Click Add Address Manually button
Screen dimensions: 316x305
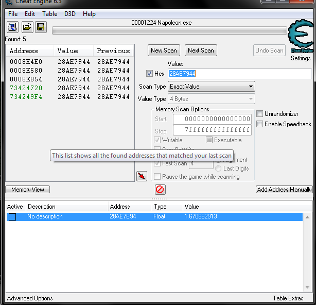point(285,190)
